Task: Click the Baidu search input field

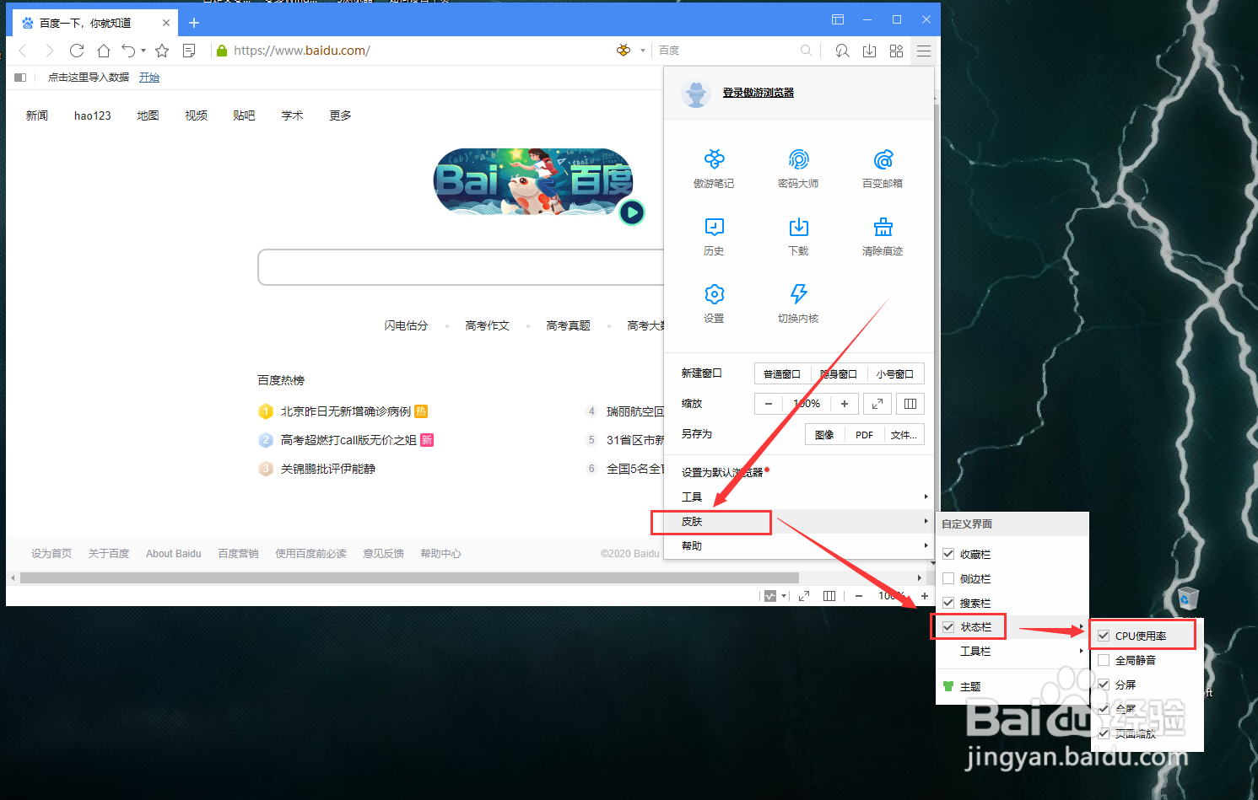Action: coord(462,267)
